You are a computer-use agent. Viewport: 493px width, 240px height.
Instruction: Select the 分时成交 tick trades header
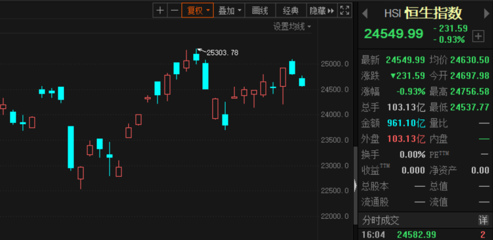coord(381,221)
